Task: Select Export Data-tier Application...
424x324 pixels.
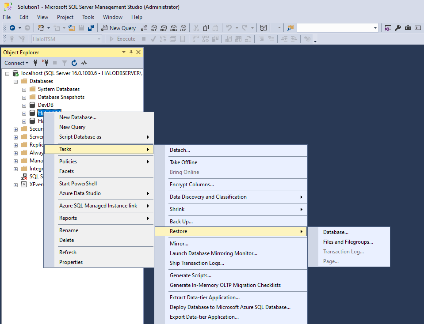Action: [x=231, y=317]
